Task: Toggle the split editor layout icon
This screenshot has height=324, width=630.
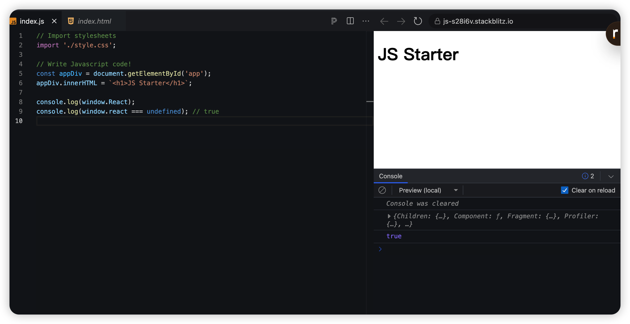Action: coord(350,21)
